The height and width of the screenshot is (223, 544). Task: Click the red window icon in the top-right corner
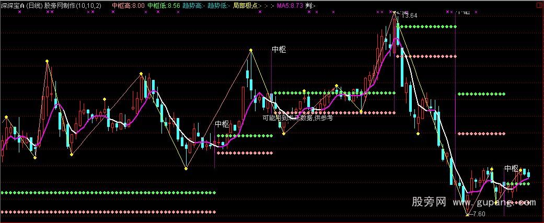coord(538,5)
